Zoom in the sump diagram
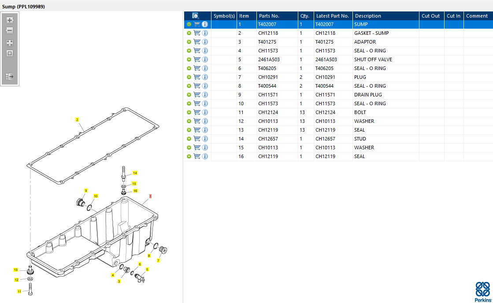The height and width of the screenshot is (303, 493). (x=10, y=20)
